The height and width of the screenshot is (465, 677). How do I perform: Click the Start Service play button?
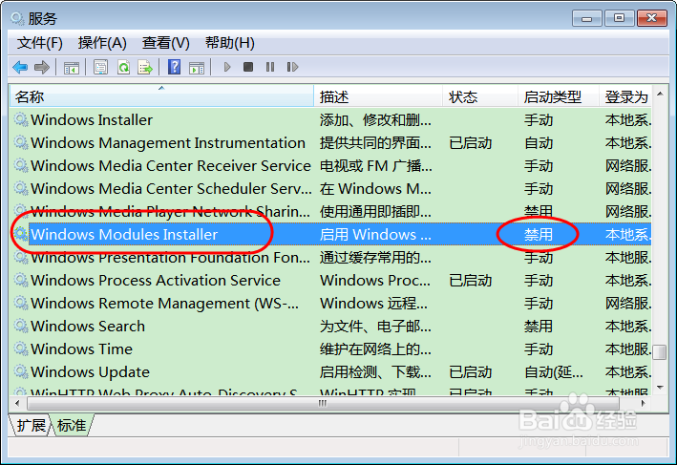tap(227, 67)
